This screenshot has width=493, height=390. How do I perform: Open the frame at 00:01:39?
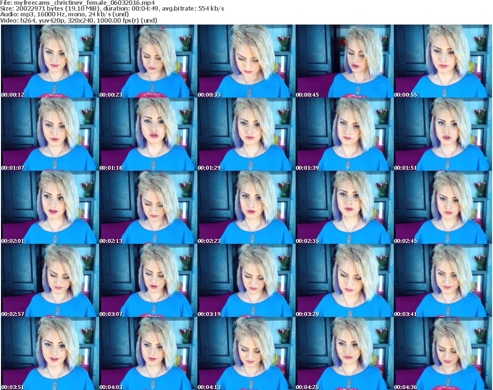[344, 134]
